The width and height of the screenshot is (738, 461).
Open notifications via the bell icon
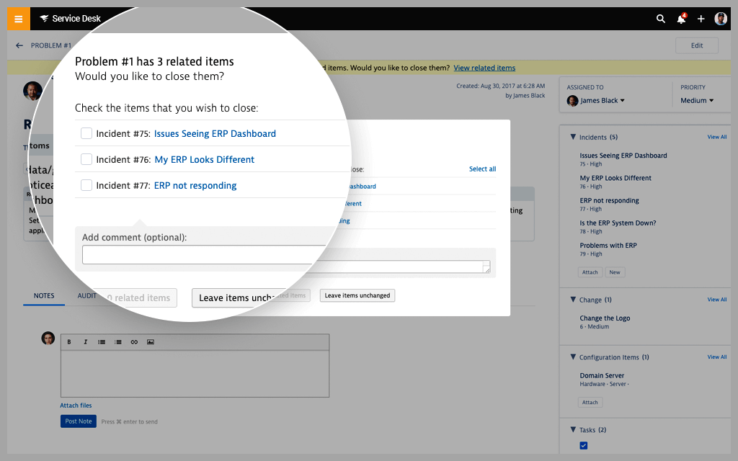pyautogui.click(x=681, y=19)
